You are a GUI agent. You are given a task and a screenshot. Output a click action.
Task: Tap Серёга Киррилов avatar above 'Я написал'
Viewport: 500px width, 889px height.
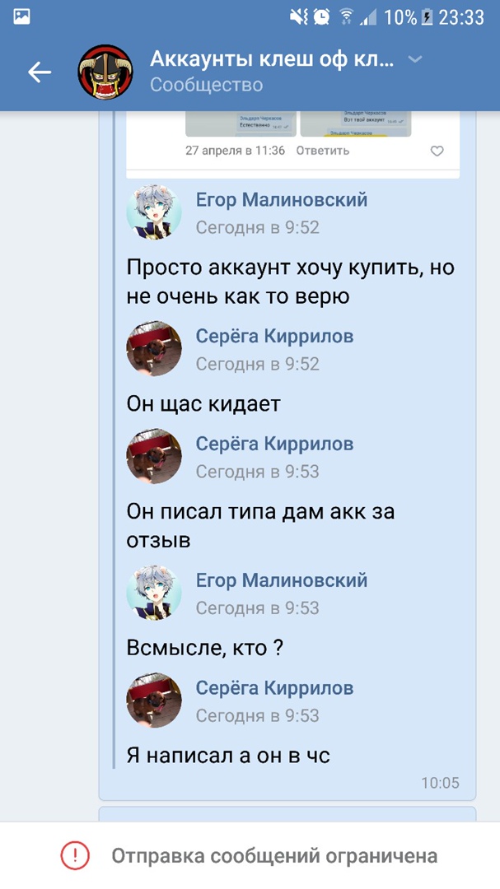pos(154,700)
